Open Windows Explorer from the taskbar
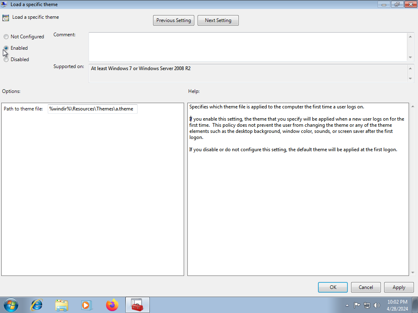The width and height of the screenshot is (418, 313). point(62,304)
